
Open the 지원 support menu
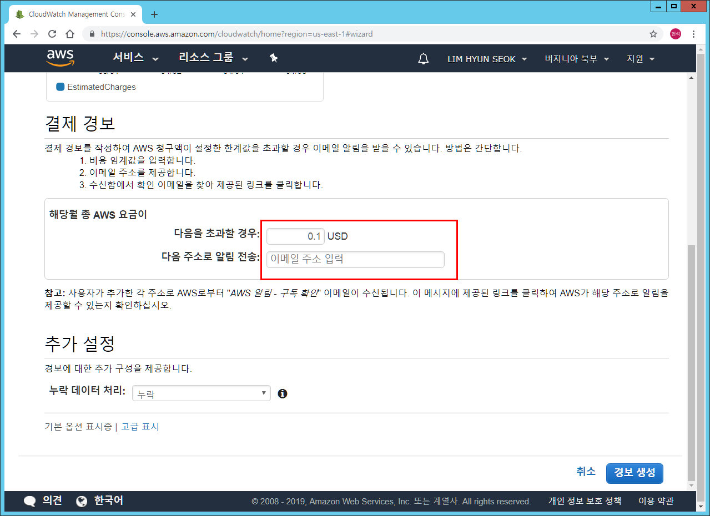pyautogui.click(x=641, y=59)
